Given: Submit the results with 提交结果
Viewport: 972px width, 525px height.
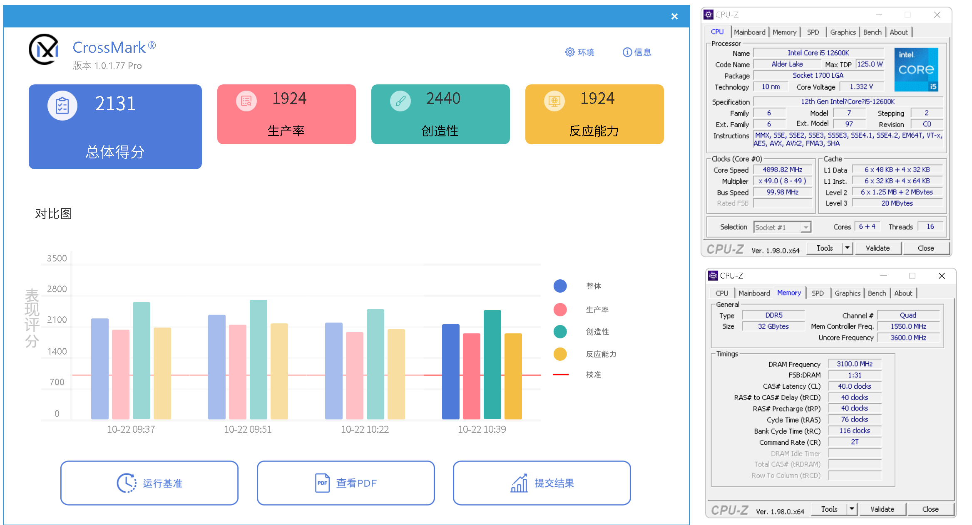Looking at the screenshot, I should 542,483.
